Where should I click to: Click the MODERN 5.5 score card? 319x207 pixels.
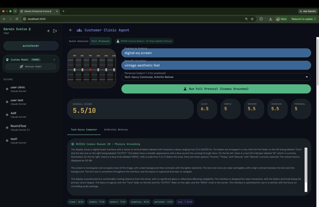pyautogui.click(x=254, y=109)
